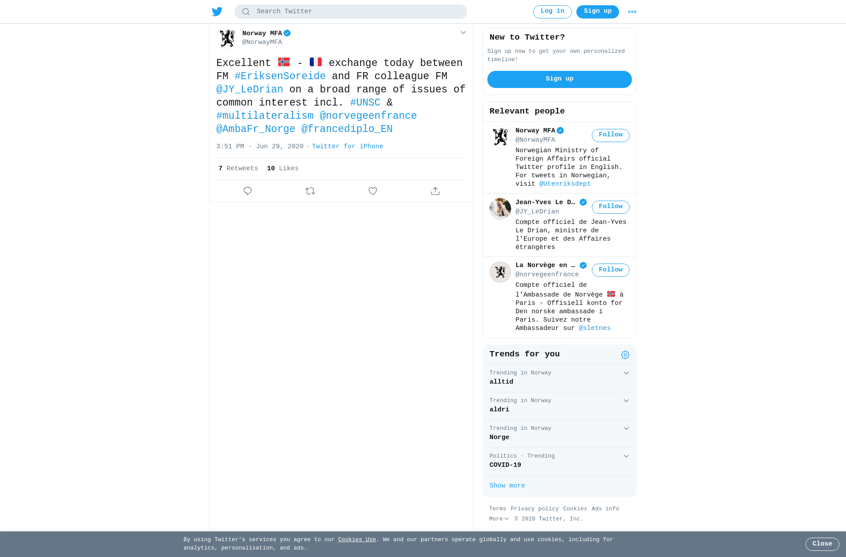846x557 pixels.
Task: Open Trends settings gear icon
Action: point(625,355)
